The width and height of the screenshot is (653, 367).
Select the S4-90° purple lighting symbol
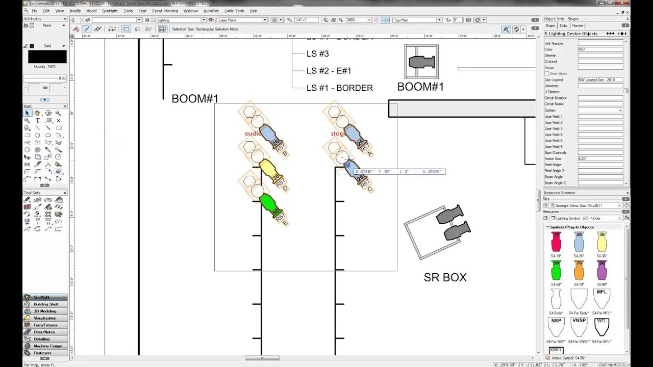click(601, 271)
